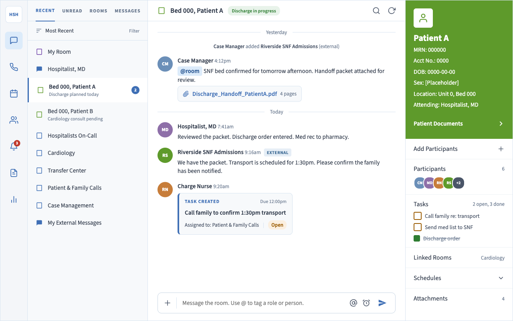Switch to the Unread tab
Image resolution: width=513 pixels, height=321 pixels.
[72, 11]
